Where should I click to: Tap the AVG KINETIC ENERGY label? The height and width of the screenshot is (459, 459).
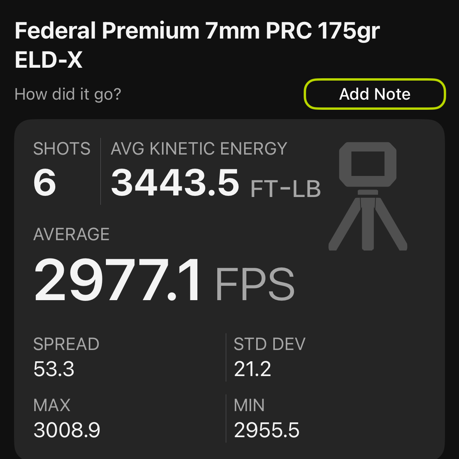tap(199, 149)
